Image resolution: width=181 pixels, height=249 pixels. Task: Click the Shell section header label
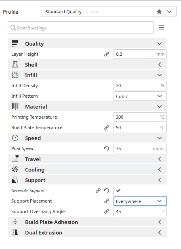(31, 65)
